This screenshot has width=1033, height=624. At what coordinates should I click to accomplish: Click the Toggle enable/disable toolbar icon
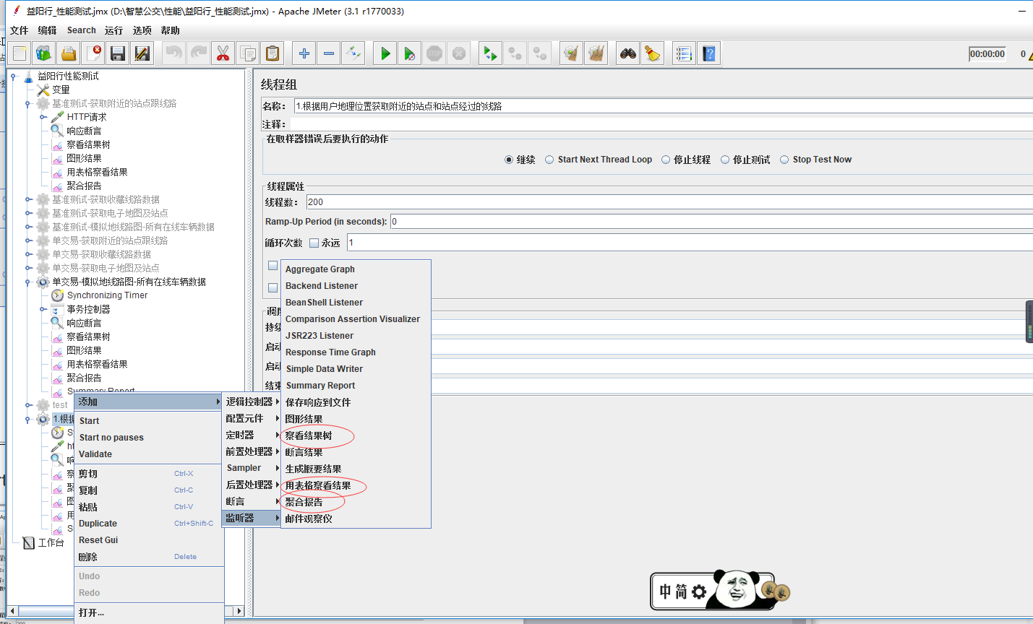[353, 53]
